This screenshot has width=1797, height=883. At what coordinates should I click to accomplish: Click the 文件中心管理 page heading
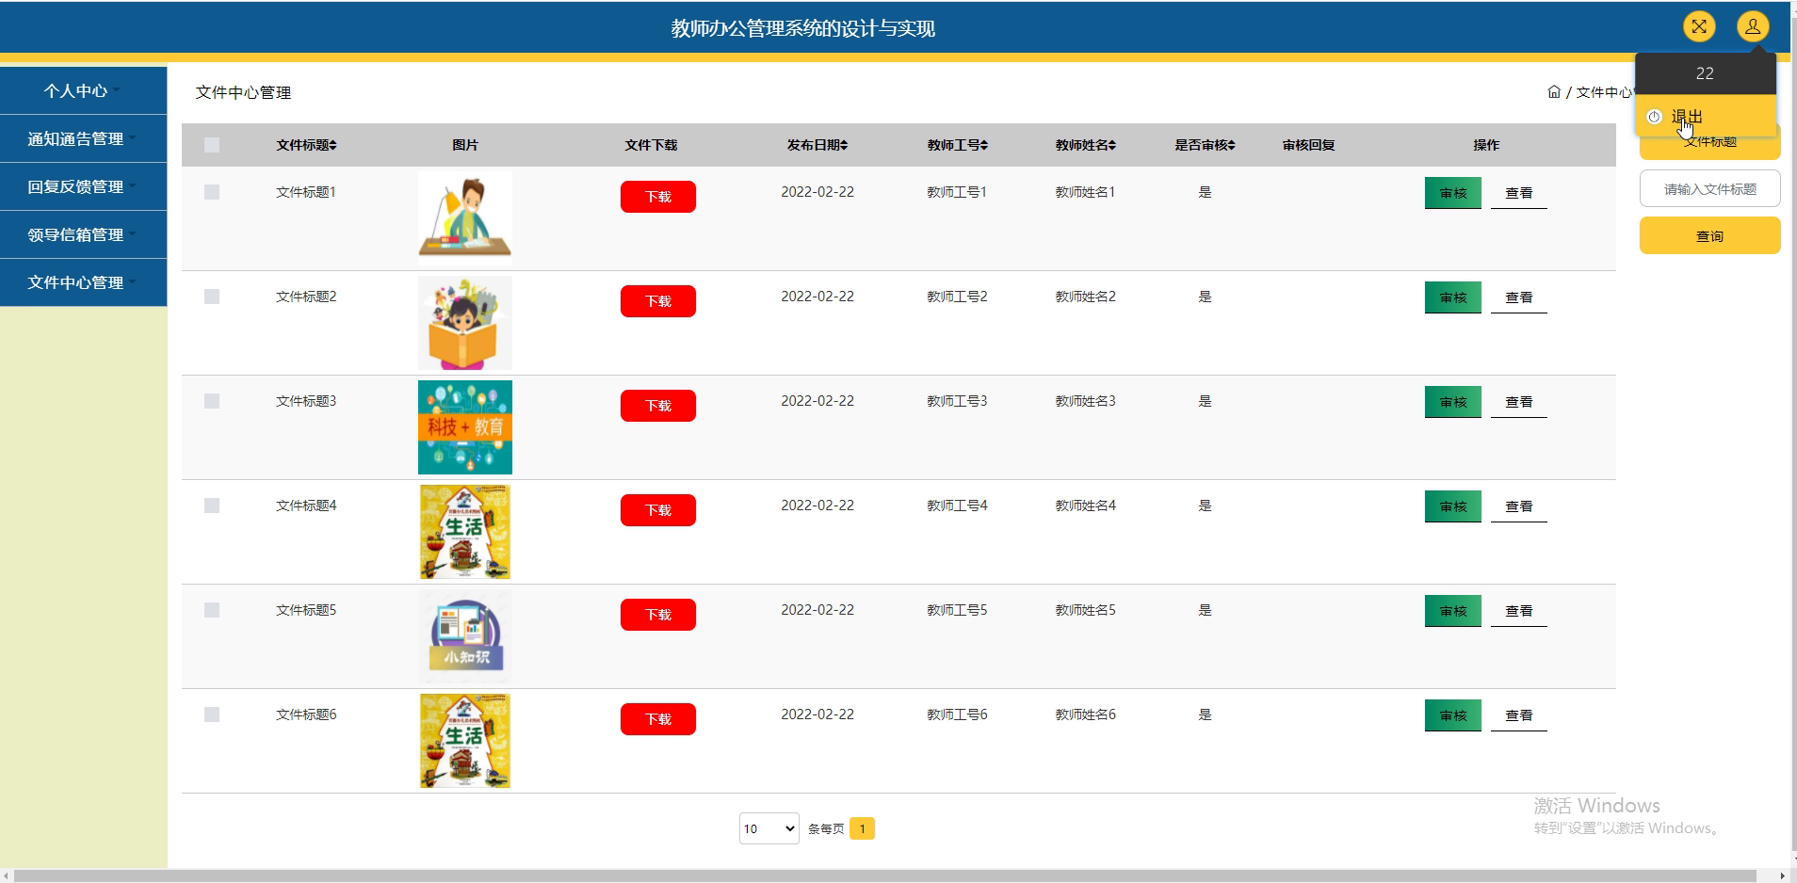tap(243, 92)
